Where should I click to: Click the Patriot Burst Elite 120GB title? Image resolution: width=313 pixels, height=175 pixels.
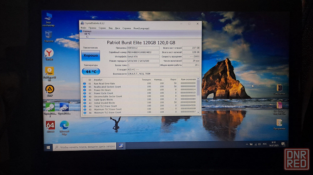click(x=141, y=43)
